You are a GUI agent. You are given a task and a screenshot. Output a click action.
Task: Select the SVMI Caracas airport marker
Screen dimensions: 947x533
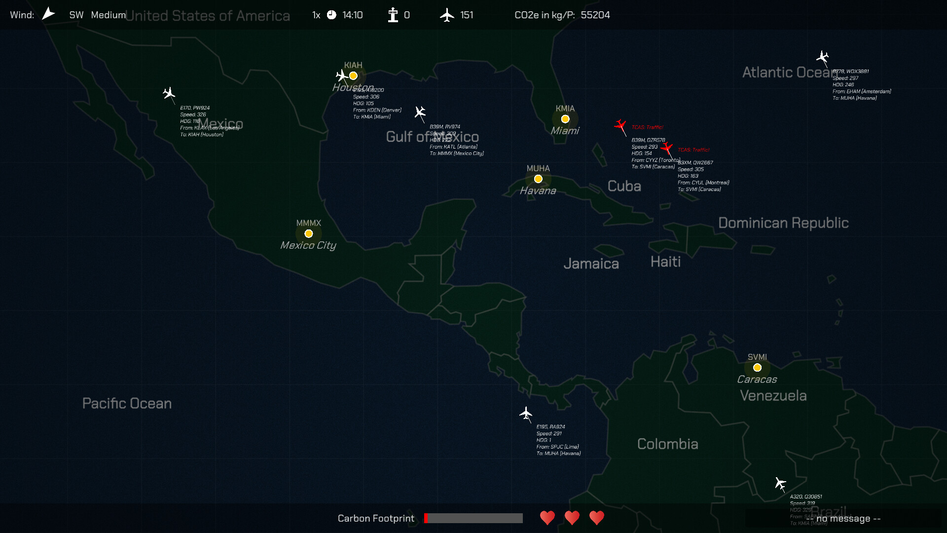tap(757, 367)
